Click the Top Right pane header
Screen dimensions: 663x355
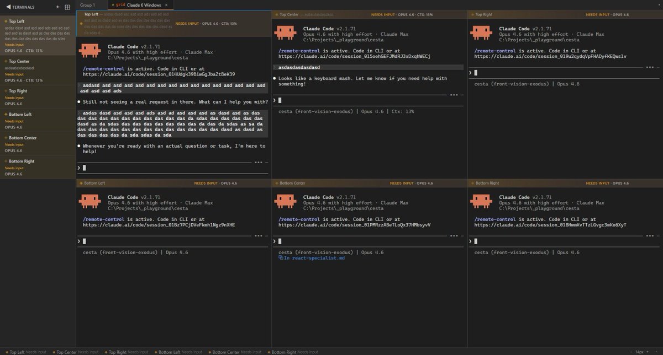click(565, 15)
